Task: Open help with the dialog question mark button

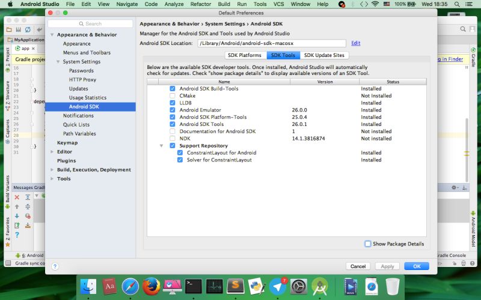Action: coord(55,266)
